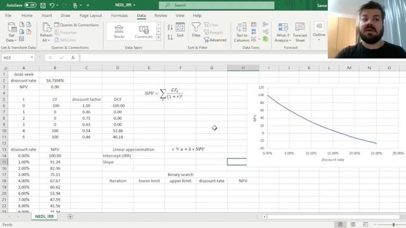Open the undo history dropdown arrow
The height and width of the screenshot is (228, 406).
[57, 5]
